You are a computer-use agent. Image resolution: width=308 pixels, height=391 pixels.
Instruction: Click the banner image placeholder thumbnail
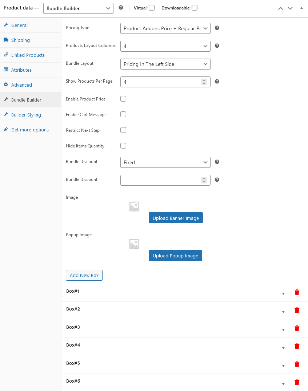click(x=134, y=206)
